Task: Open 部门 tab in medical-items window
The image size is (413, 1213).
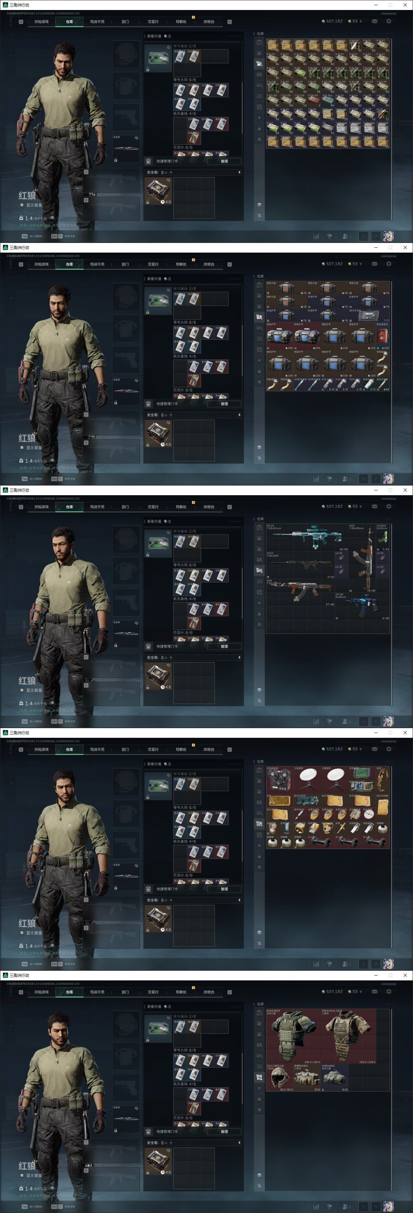Action: 125,264
